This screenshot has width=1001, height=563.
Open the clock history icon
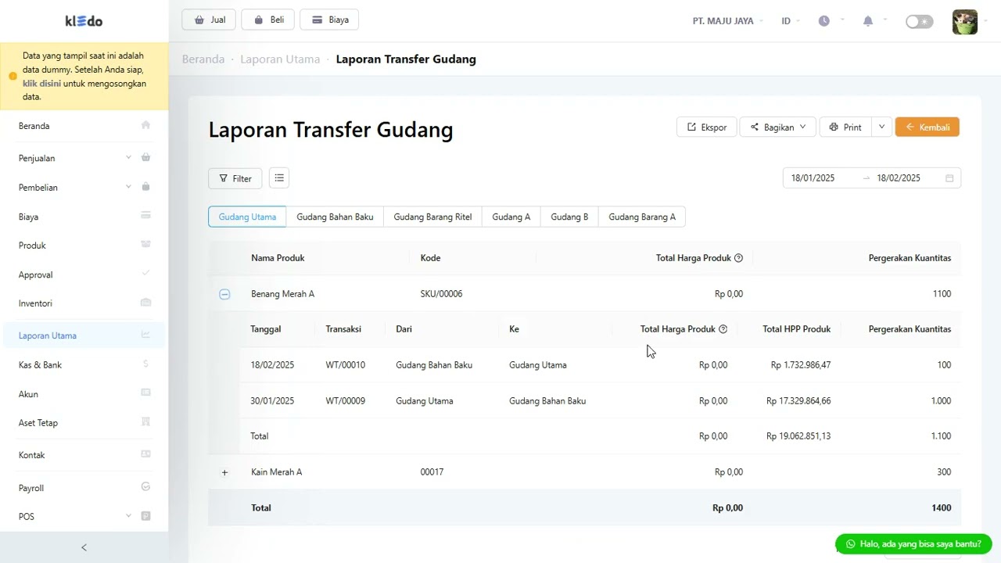[824, 21]
